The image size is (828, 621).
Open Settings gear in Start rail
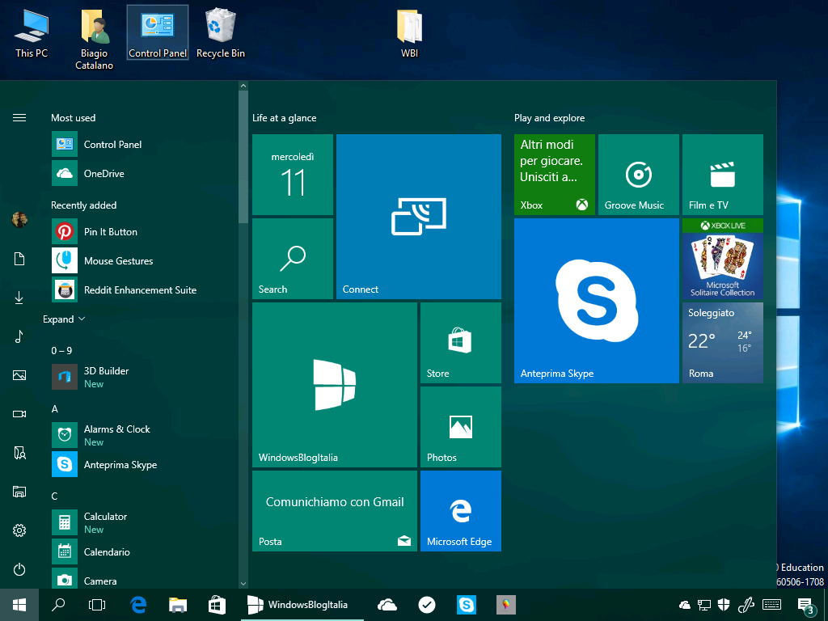pos(19,530)
